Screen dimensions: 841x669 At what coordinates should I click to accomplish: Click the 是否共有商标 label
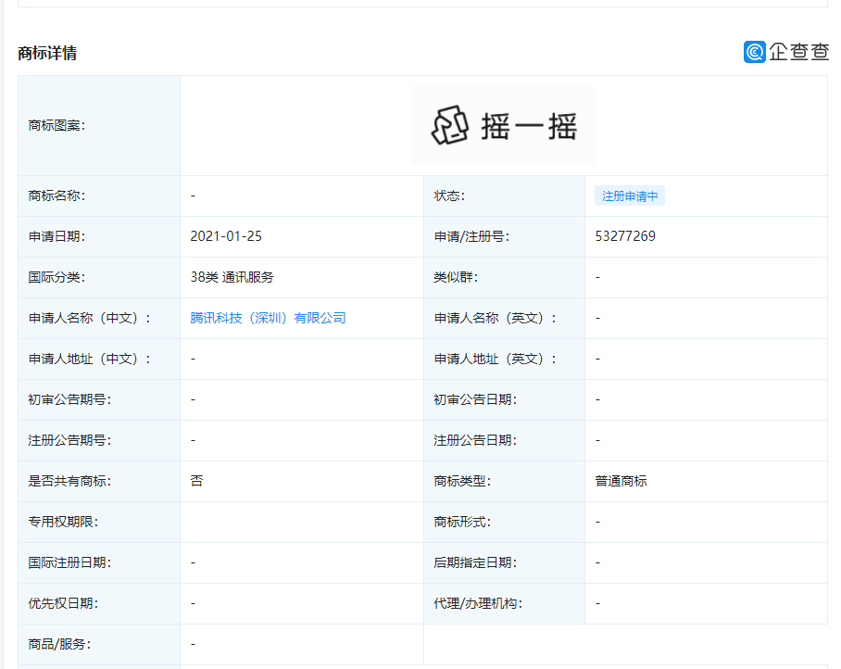click(69, 481)
